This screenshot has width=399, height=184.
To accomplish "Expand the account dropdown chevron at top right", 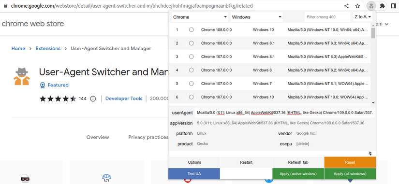I will tap(386, 24).
